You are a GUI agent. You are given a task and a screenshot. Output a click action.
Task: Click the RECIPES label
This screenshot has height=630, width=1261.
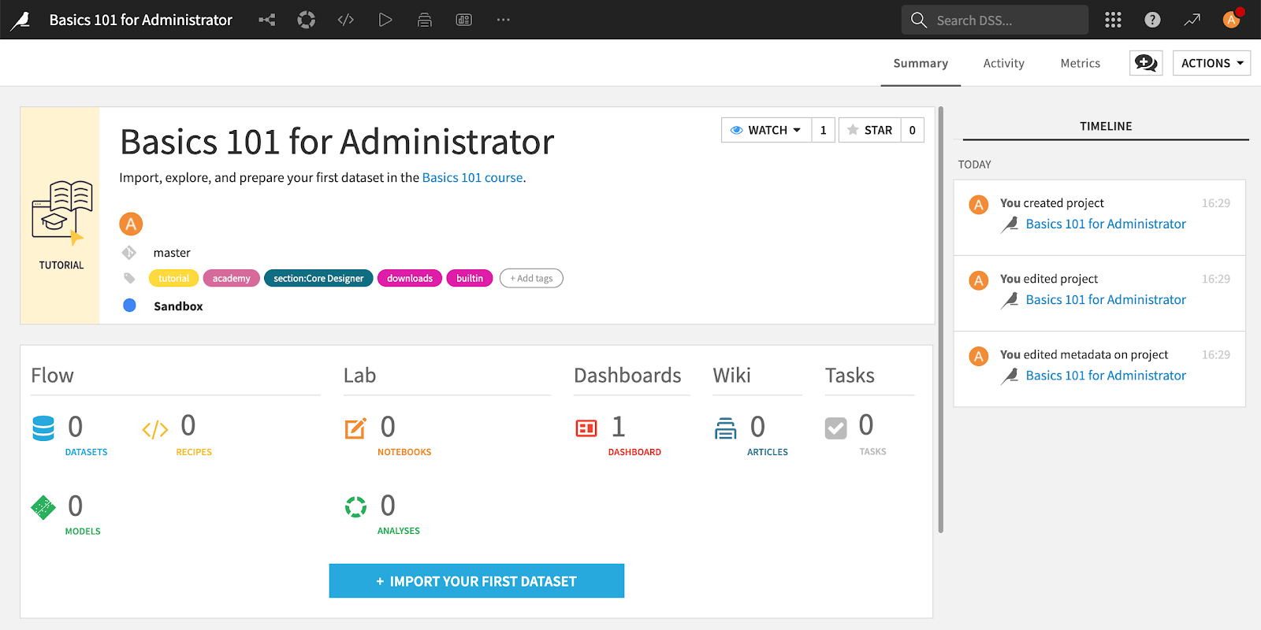(194, 452)
